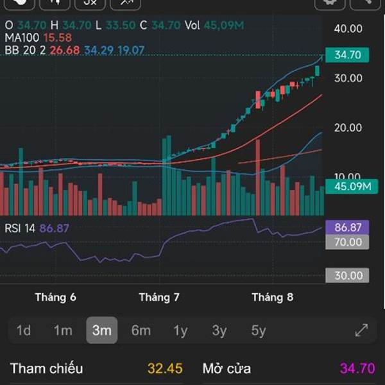
Task: Select the 3m time range
Action: point(102,330)
